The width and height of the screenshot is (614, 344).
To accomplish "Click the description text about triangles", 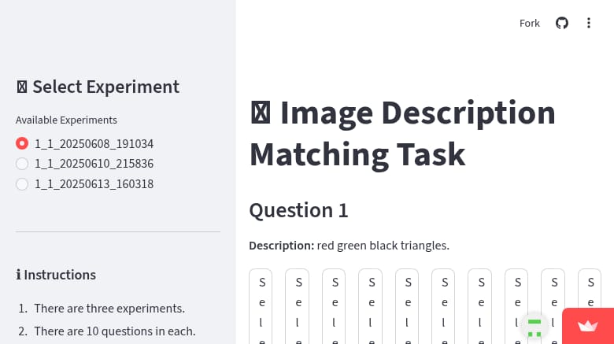I will [383, 246].
